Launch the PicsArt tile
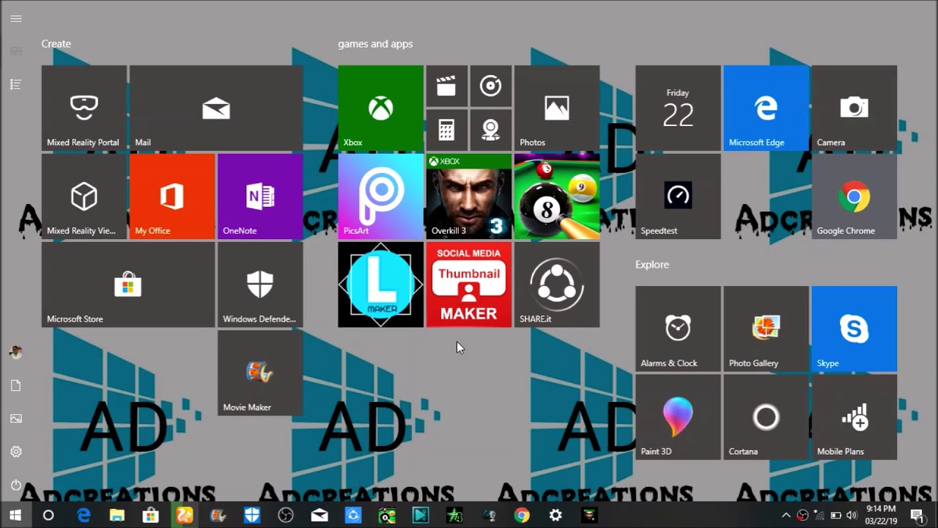 pyautogui.click(x=380, y=196)
